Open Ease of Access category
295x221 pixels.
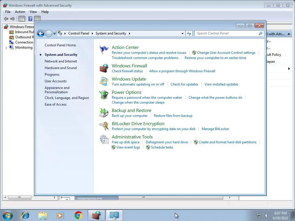[x=56, y=104]
